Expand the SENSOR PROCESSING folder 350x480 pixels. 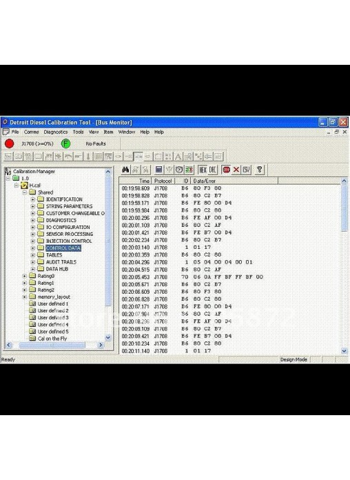click(33, 234)
